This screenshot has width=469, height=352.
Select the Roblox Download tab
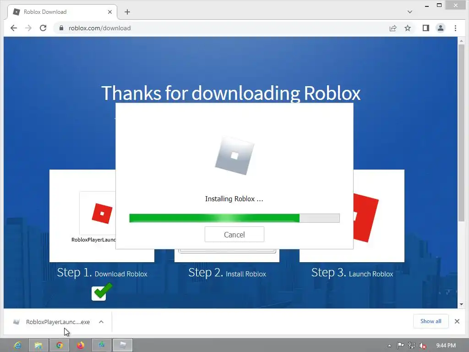(61, 12)
